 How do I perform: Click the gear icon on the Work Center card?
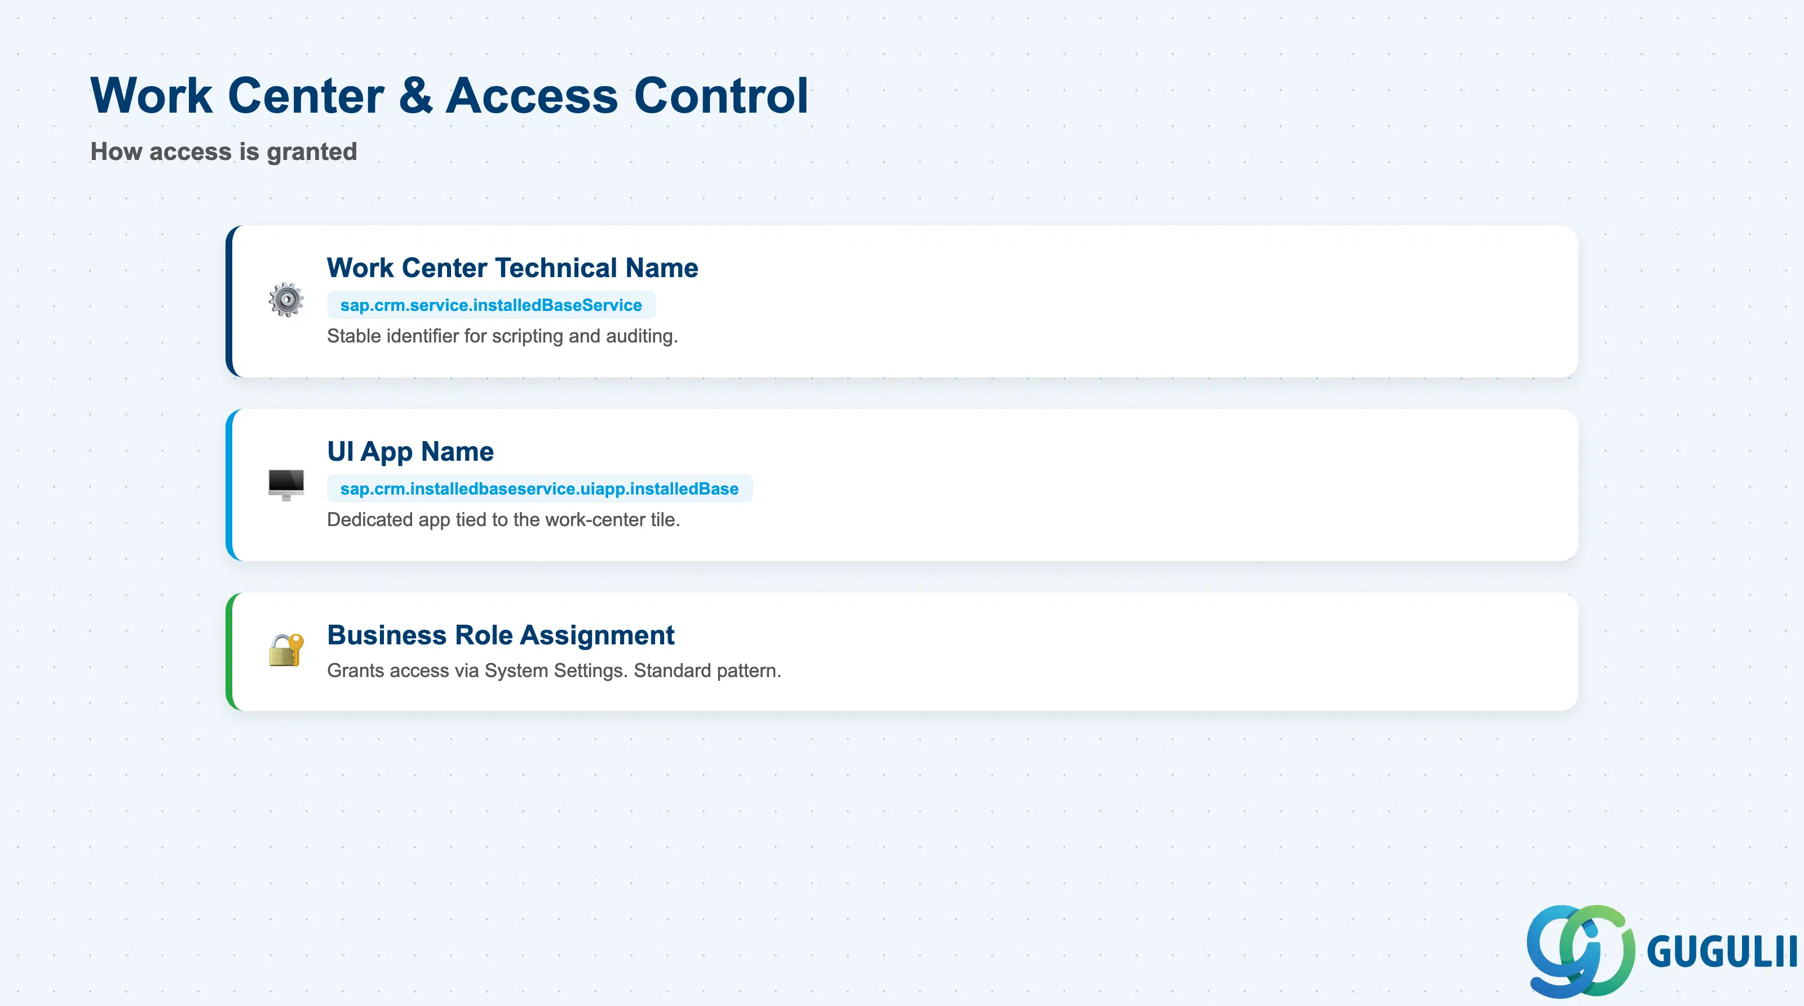click(286, 300)
